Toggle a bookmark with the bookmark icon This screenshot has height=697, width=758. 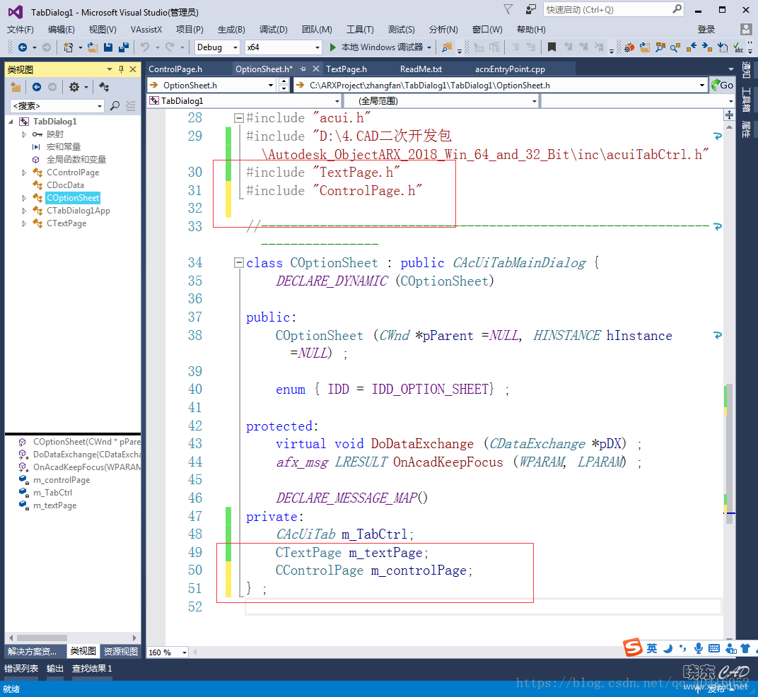[x=552, y=47]
